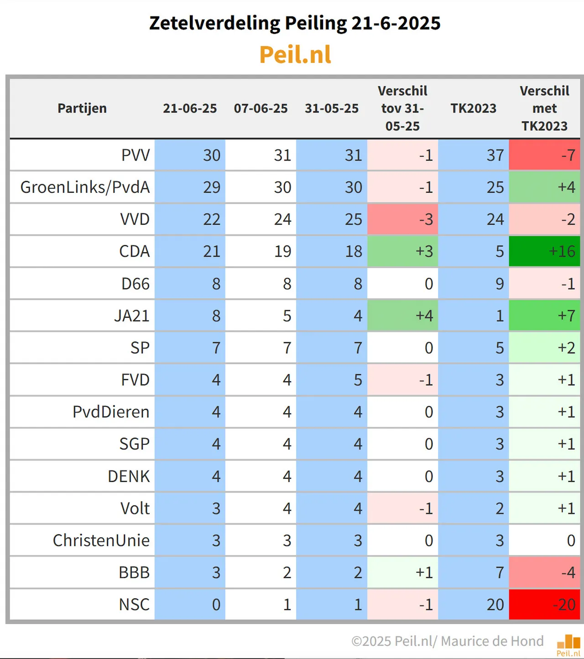Image resolution: width=584 pixels, height=659 pixels.
Task: Click the Verschil met TK2023 header
Action: (544, 109)
